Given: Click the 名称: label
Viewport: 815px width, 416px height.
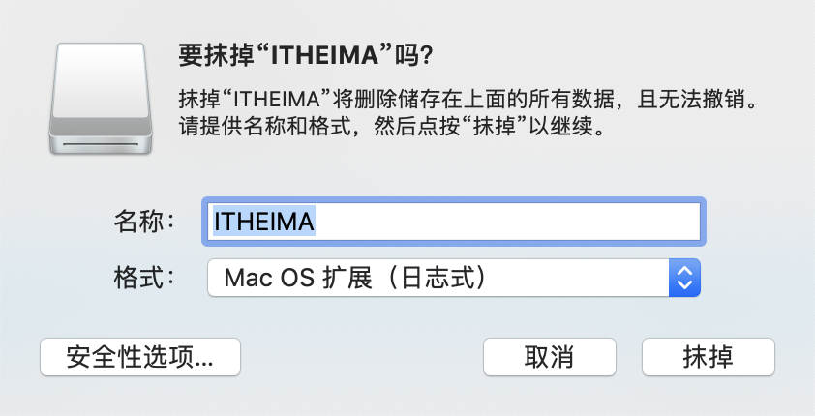Looking at the screenshot, I should (x=145, y=222).
